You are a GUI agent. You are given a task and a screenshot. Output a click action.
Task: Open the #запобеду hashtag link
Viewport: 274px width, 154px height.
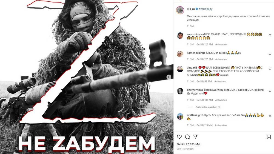[206, 9]
